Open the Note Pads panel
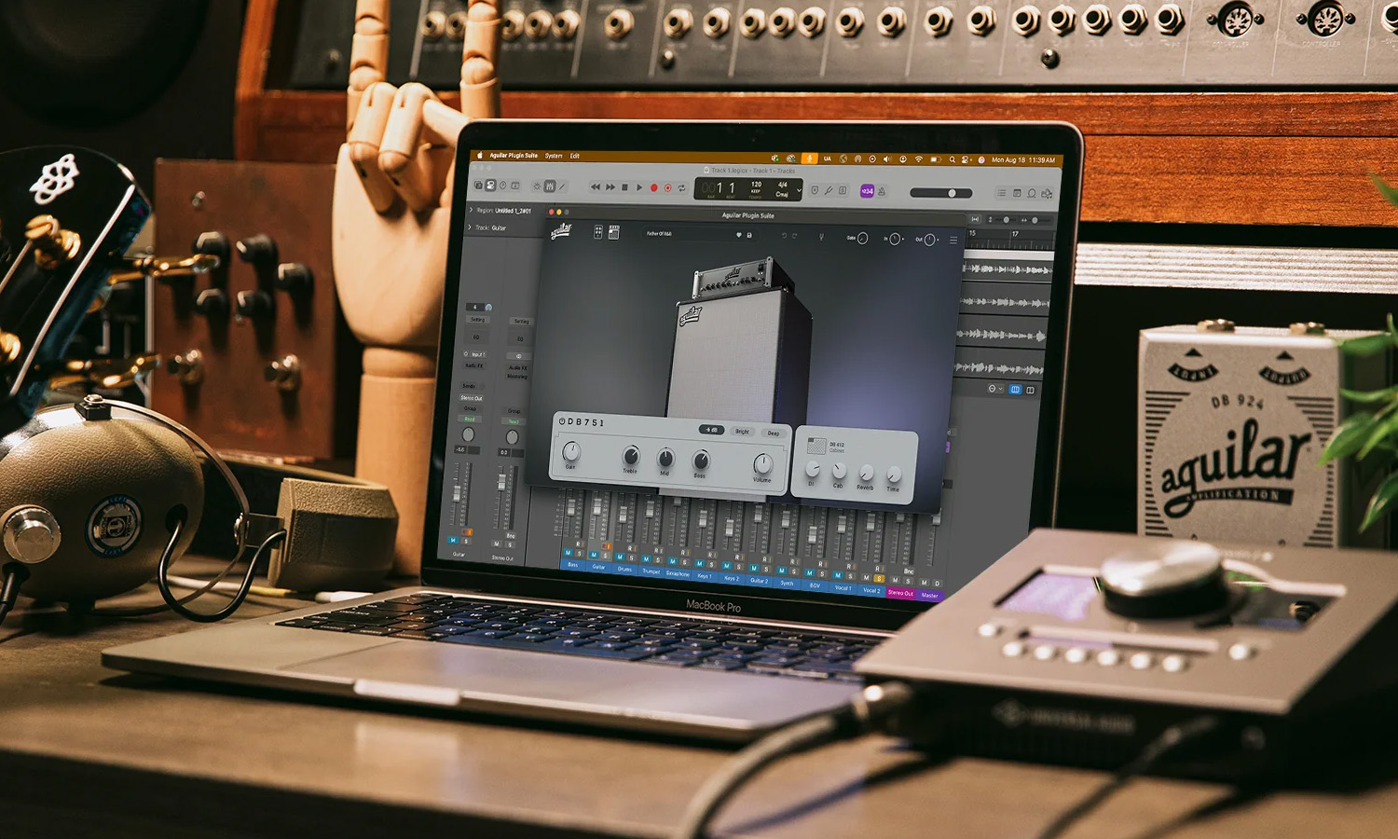Viewport: 1398px width, 839px height. tap(1017, 193)
